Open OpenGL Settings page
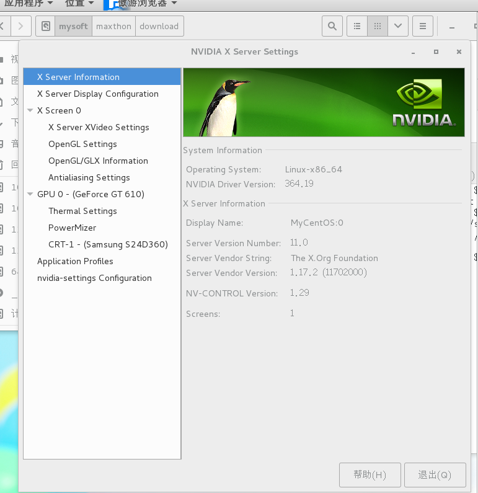478x493 pixels. coord(82,144)
